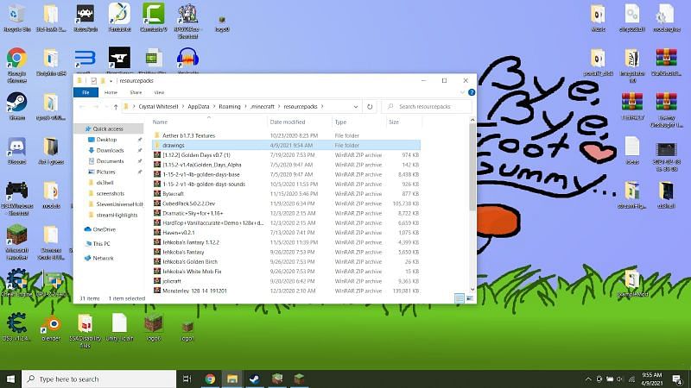Image resolution: width=691 pixels, height=388 pixels.
Task: Refresh the resourcepacks folder view
Action: tap(370, 107)
